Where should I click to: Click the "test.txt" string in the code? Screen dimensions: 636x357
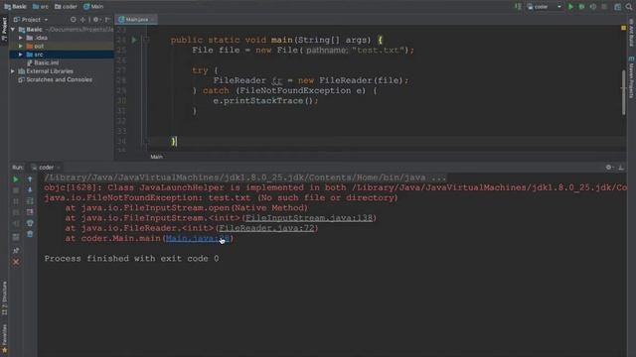click(x=378, y=51)
